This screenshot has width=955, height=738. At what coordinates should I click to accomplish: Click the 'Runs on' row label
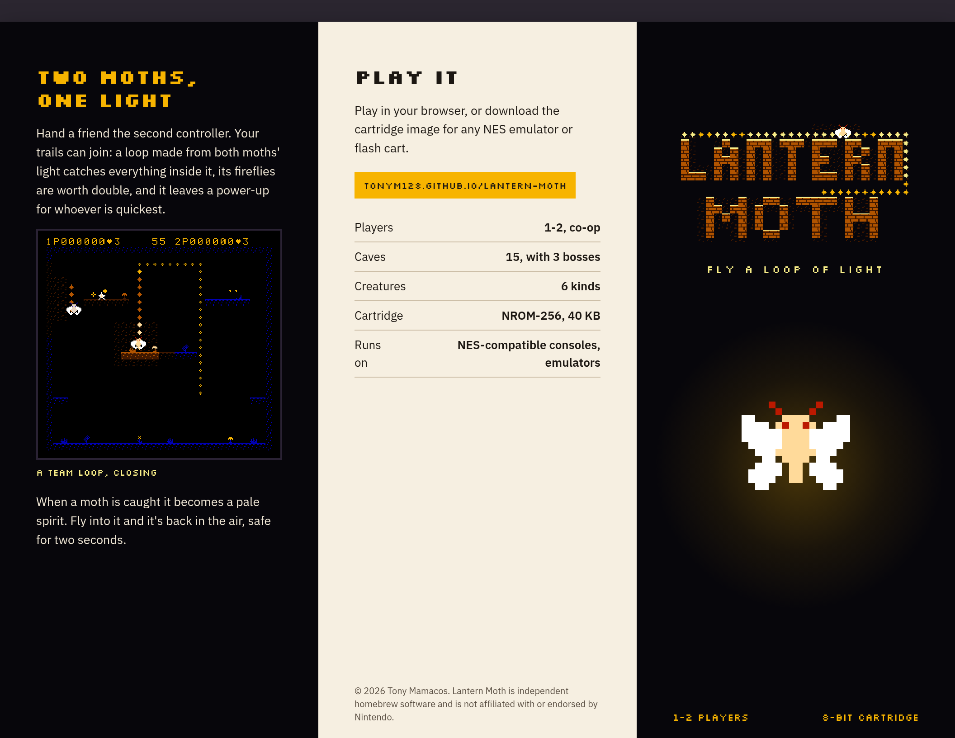click(368, 354)
